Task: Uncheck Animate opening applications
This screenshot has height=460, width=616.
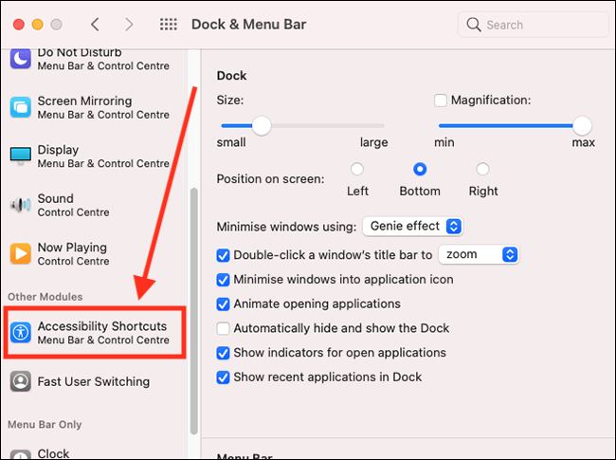Action: click(x=223, y=304)
